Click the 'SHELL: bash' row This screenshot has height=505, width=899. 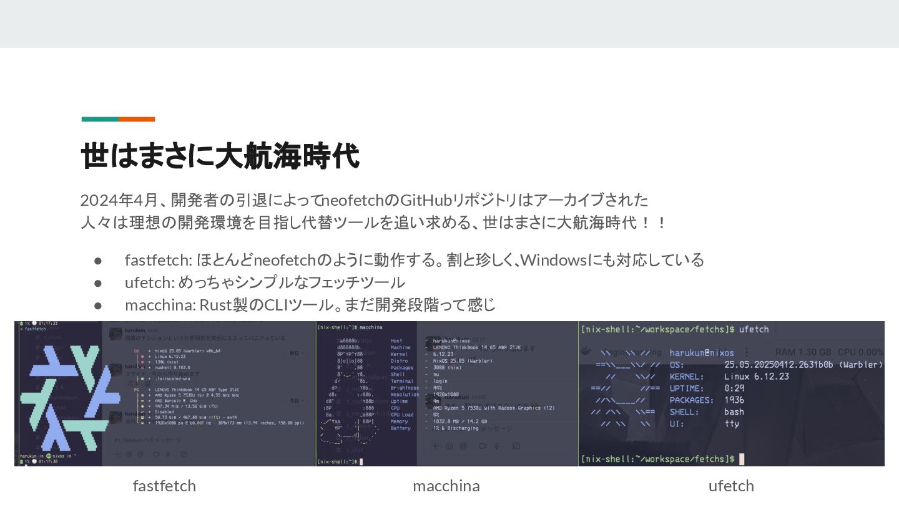(707, 412)
